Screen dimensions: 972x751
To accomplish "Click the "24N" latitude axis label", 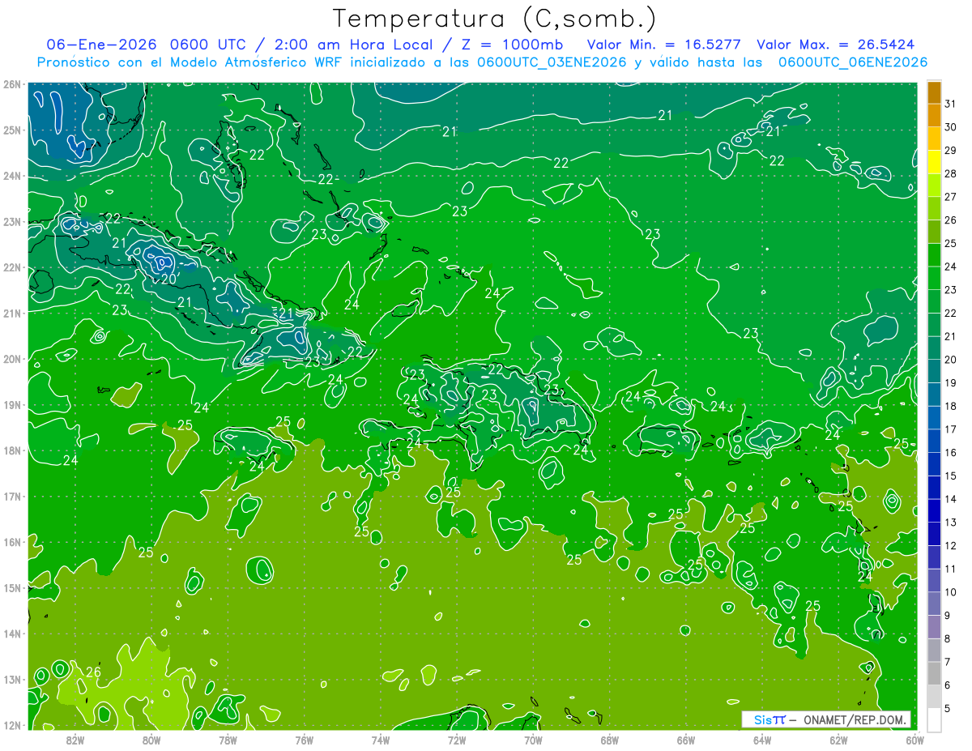I will (x=12, y=176).
